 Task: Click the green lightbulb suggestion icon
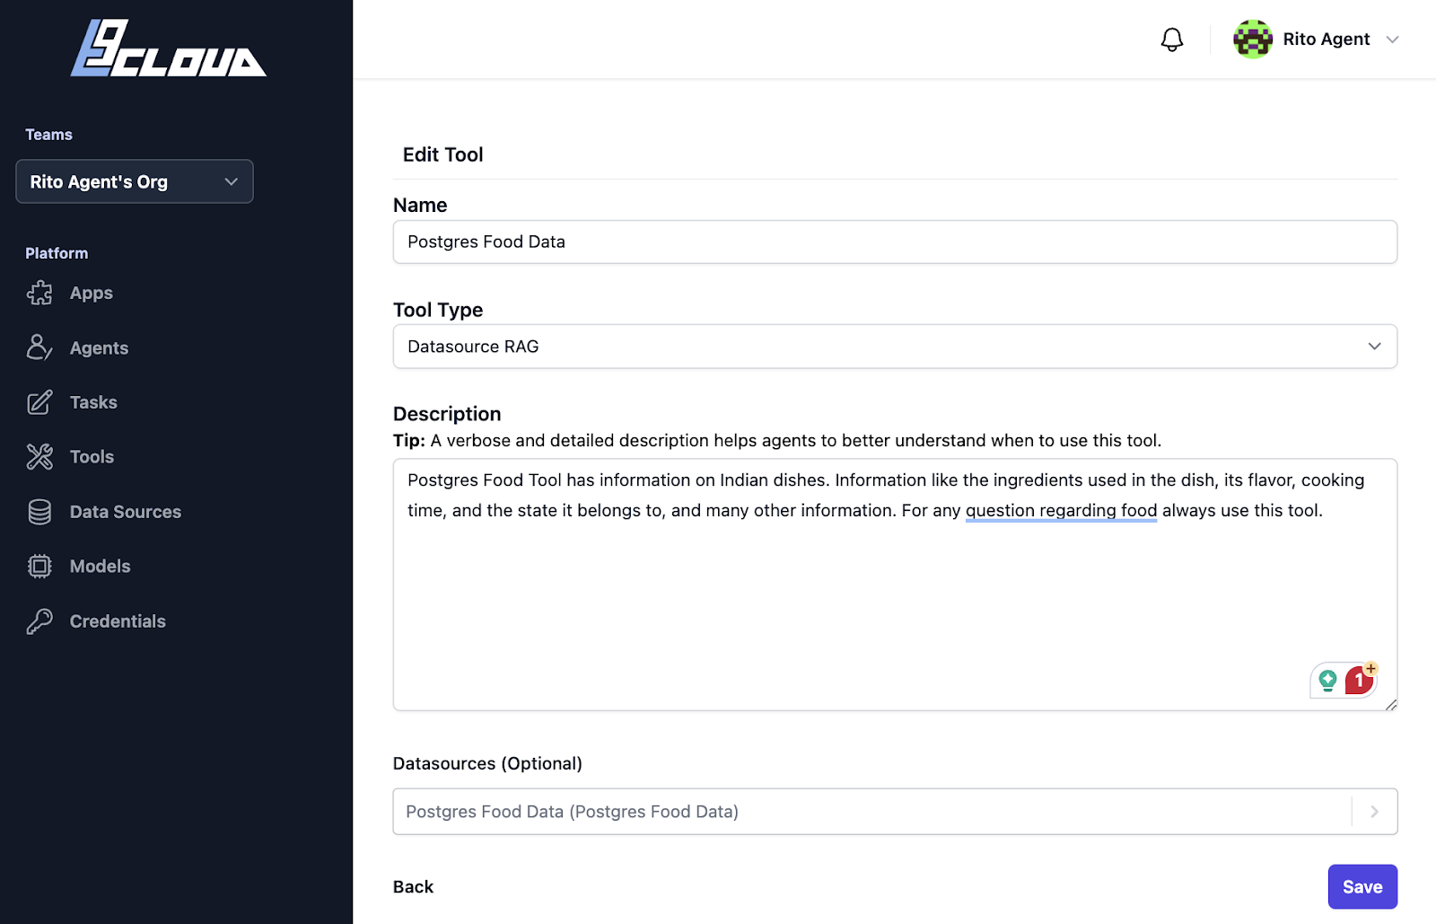click(1328, 682)
